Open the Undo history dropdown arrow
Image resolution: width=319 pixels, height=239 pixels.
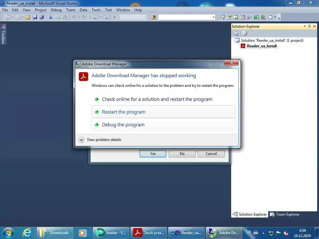tap(79, 17)
